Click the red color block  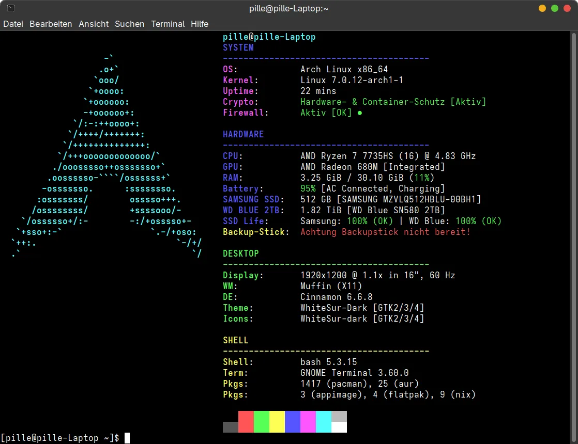point(246,422)
